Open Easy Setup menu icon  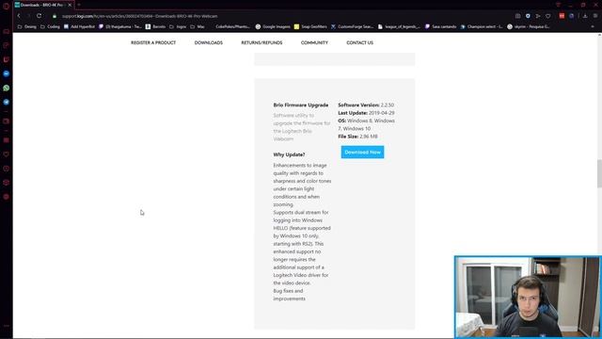[595, 16]
